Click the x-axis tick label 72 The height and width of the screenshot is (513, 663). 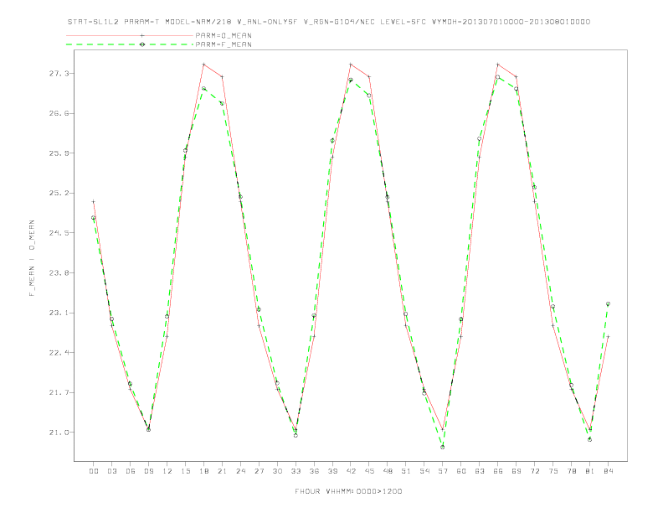(535, 471)
